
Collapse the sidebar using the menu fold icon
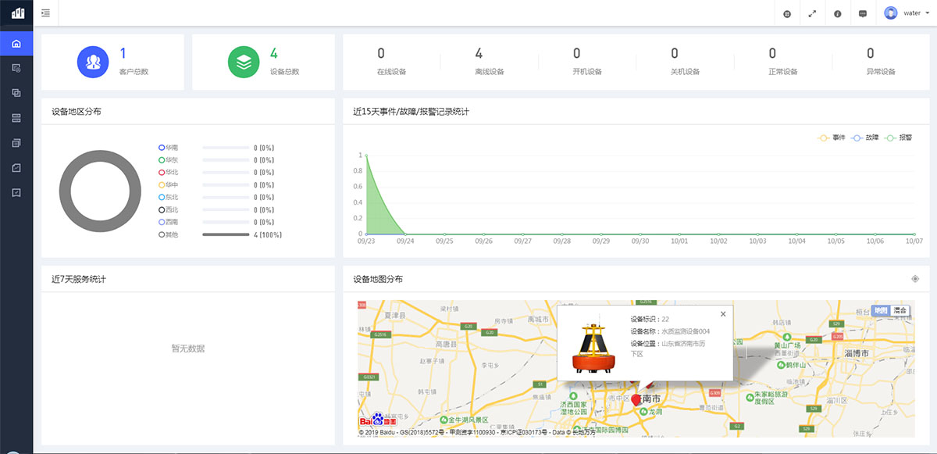pos(46,13)
